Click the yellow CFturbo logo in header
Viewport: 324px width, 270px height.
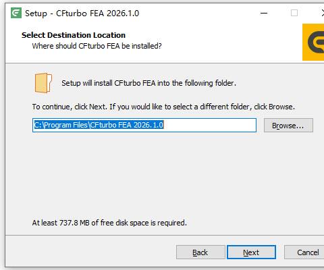313,42
